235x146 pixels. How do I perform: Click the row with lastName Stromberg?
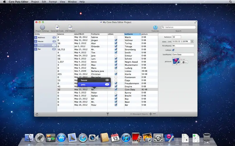[x=108, y=49]
